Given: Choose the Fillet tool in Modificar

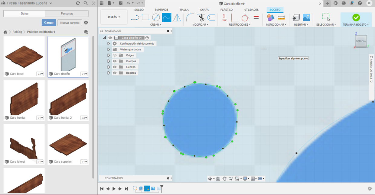Looking at the screenshot, I should [x=190, y=18].
